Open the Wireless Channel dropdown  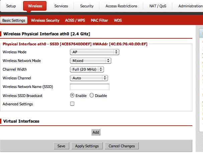click(89, 78)
